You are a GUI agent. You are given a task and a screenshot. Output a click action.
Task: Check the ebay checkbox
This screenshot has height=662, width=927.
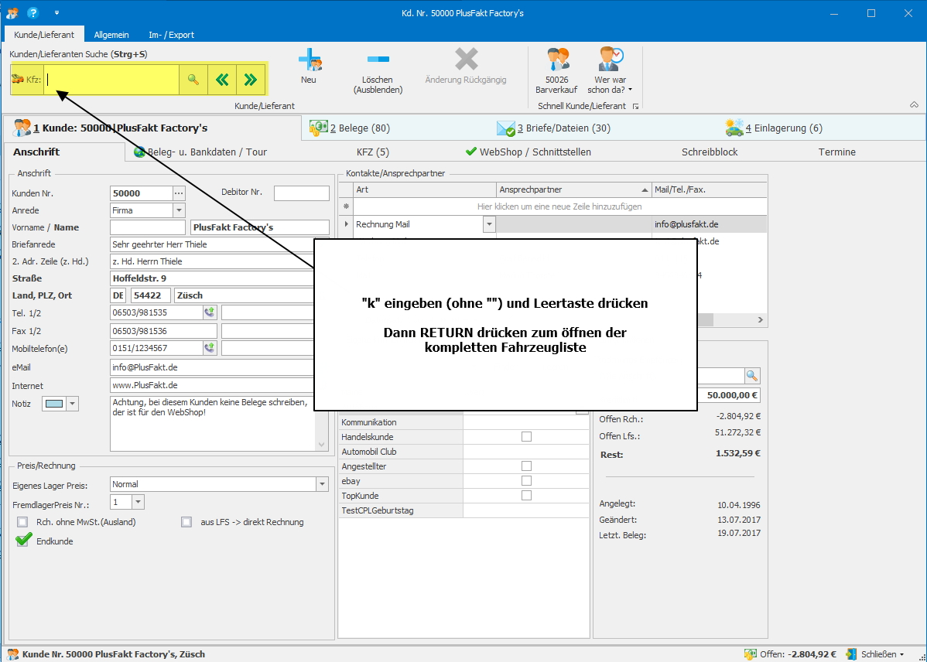pos(526,480)
